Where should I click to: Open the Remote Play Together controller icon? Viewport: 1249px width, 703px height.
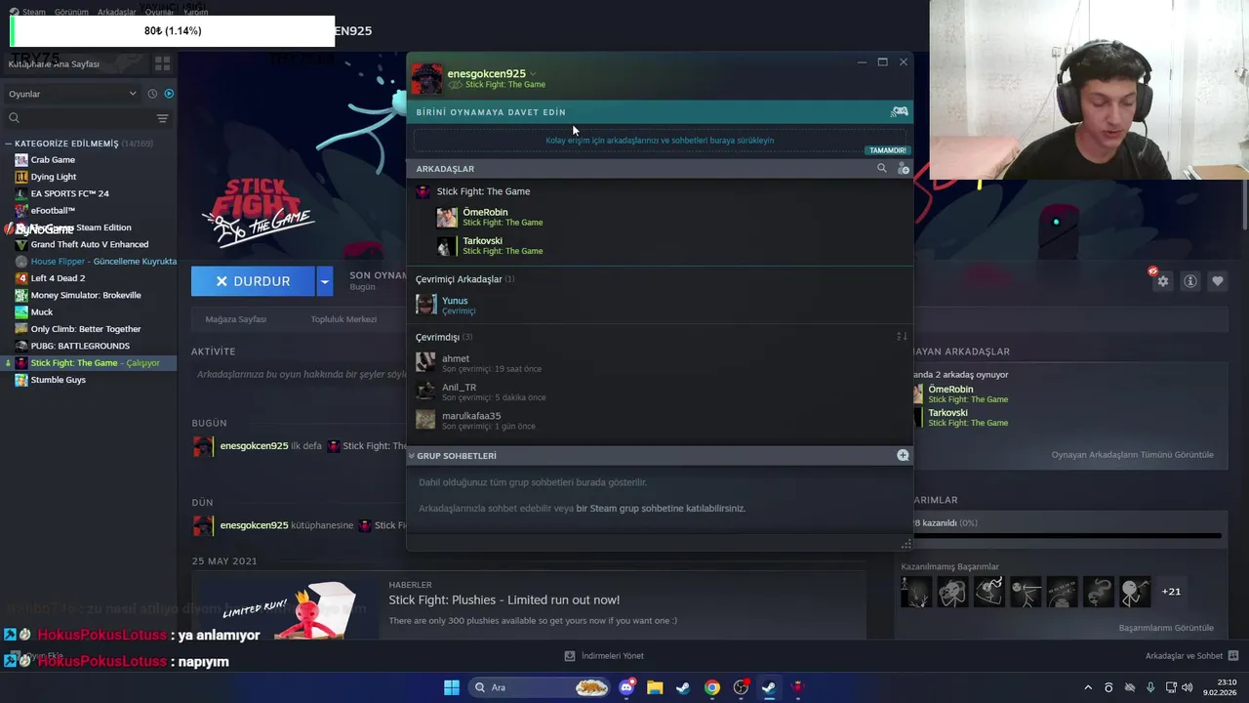(900, 111)
